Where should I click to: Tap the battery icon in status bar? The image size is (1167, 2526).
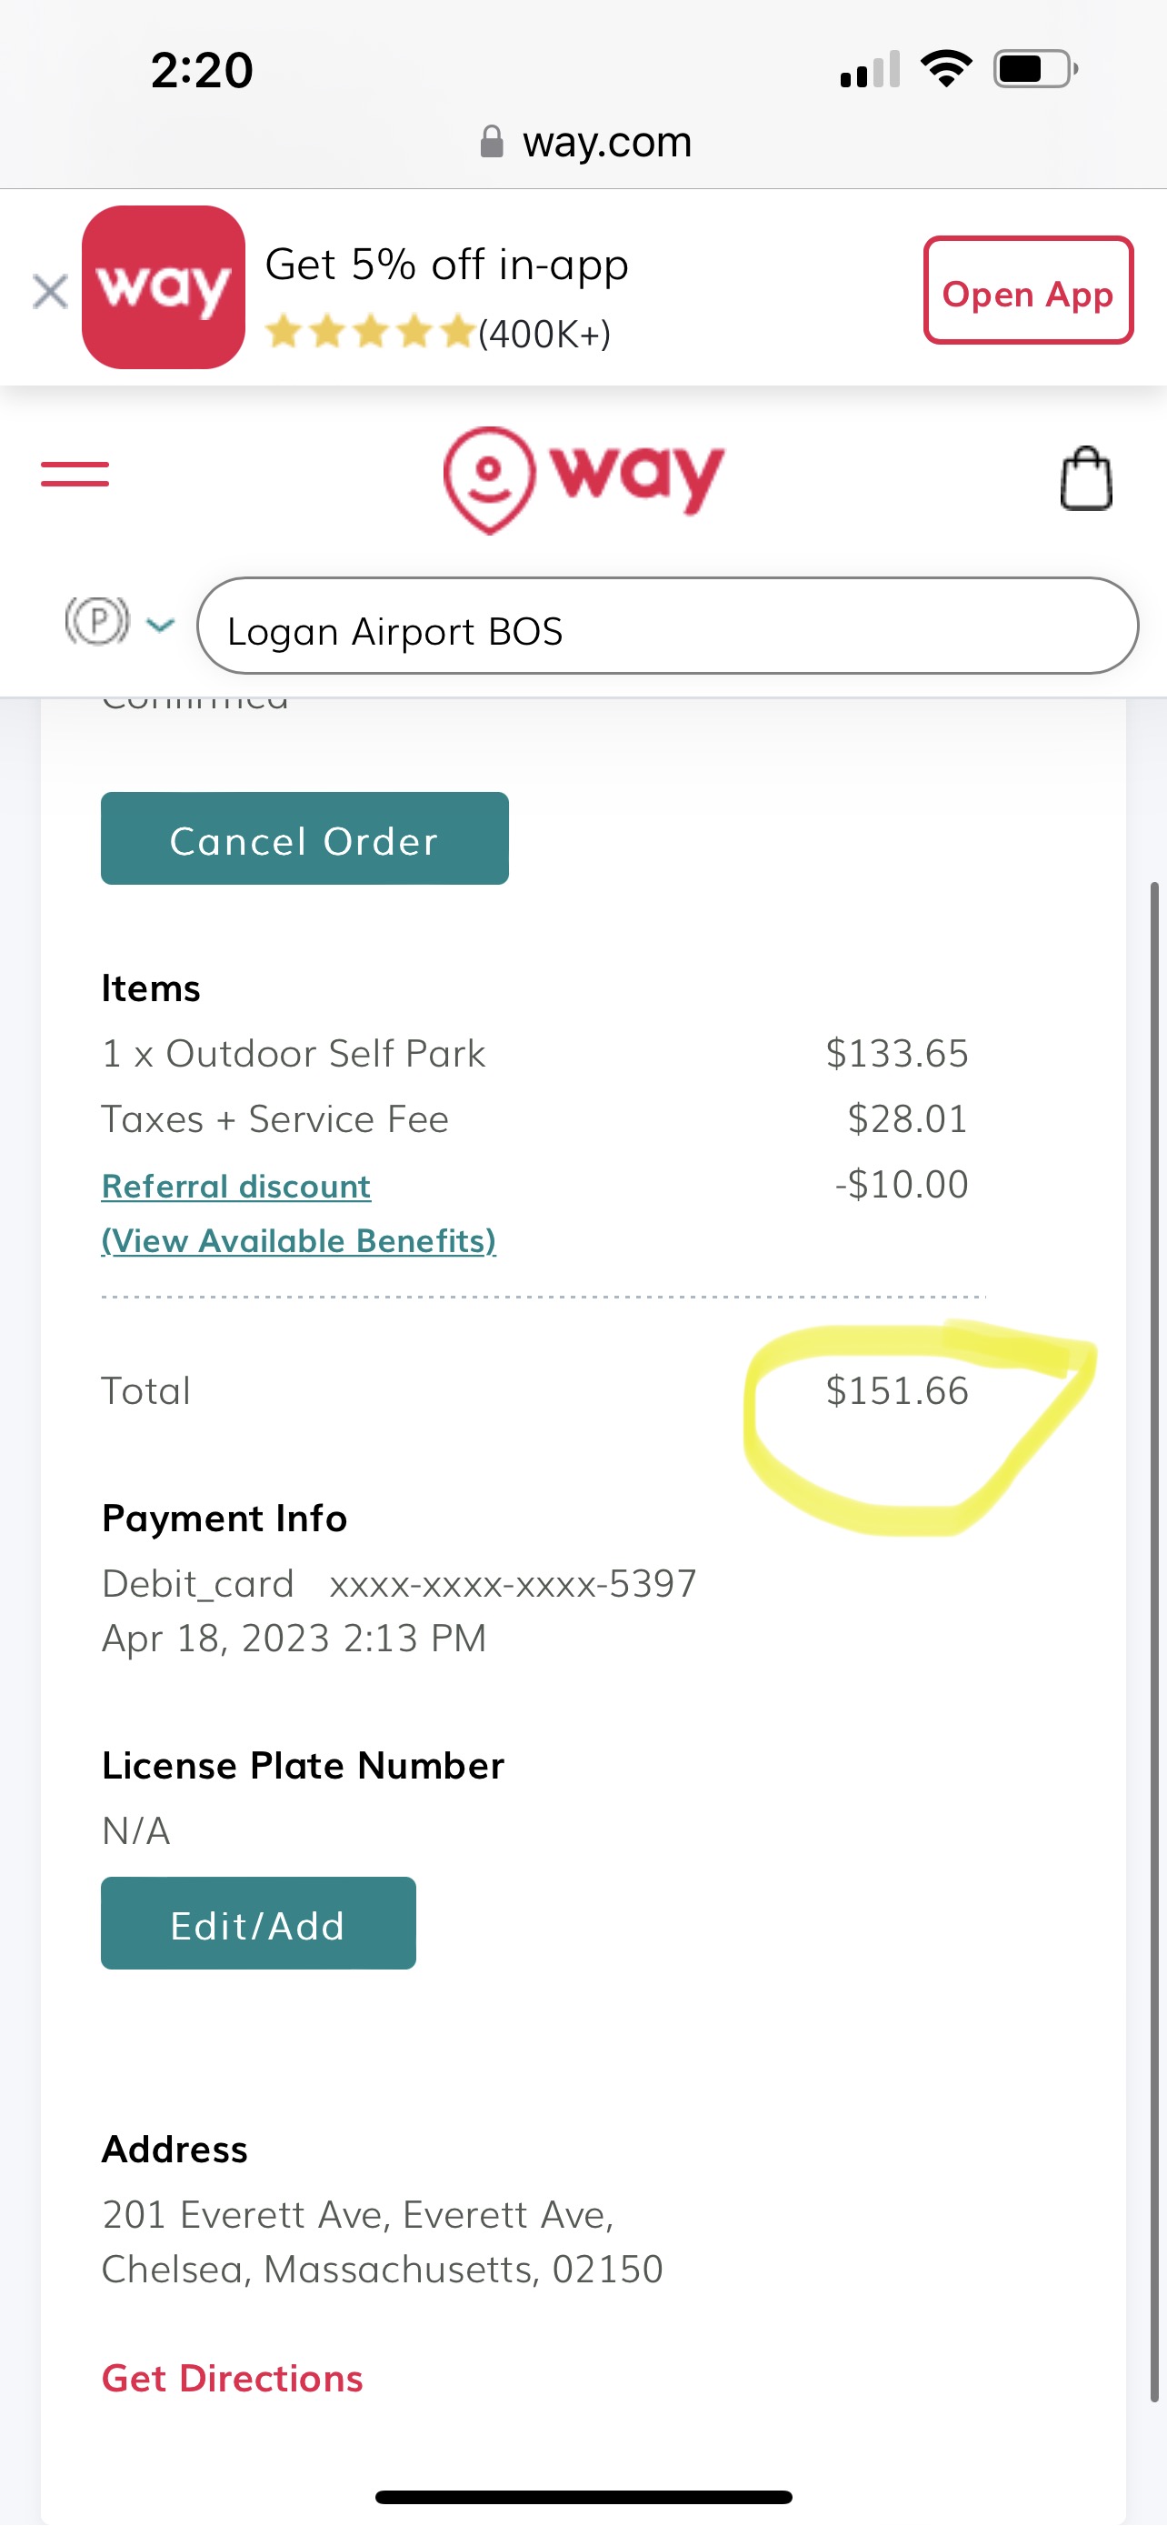coord(1033,70)
